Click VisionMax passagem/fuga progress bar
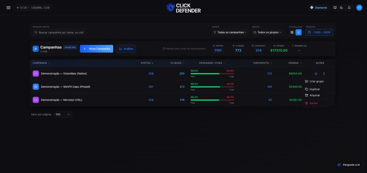367x173 pixels. (212, 74)
